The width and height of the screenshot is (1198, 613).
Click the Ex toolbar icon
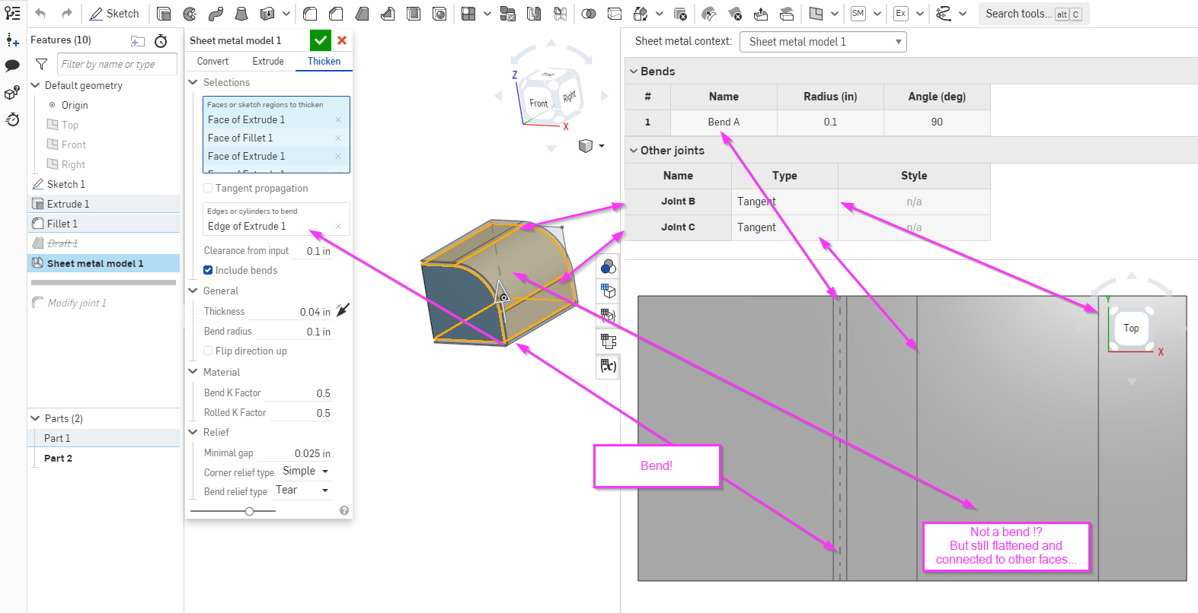point(901,14)
